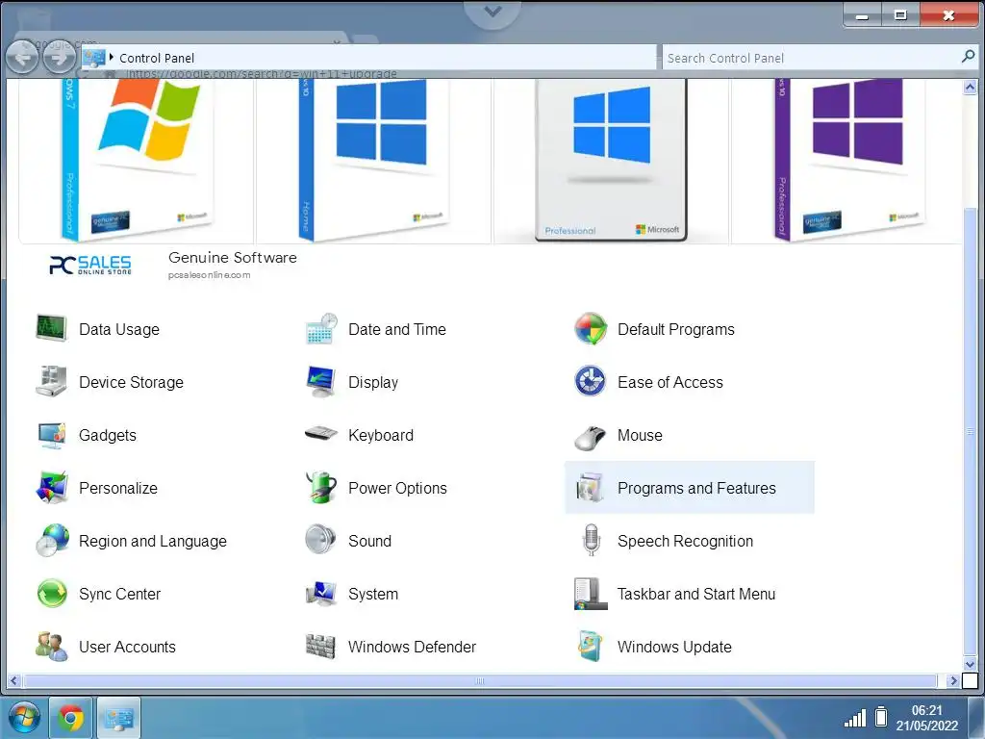The image size is (985, 739).
Task: Click the Back navigation button
Action: point(22,58)
